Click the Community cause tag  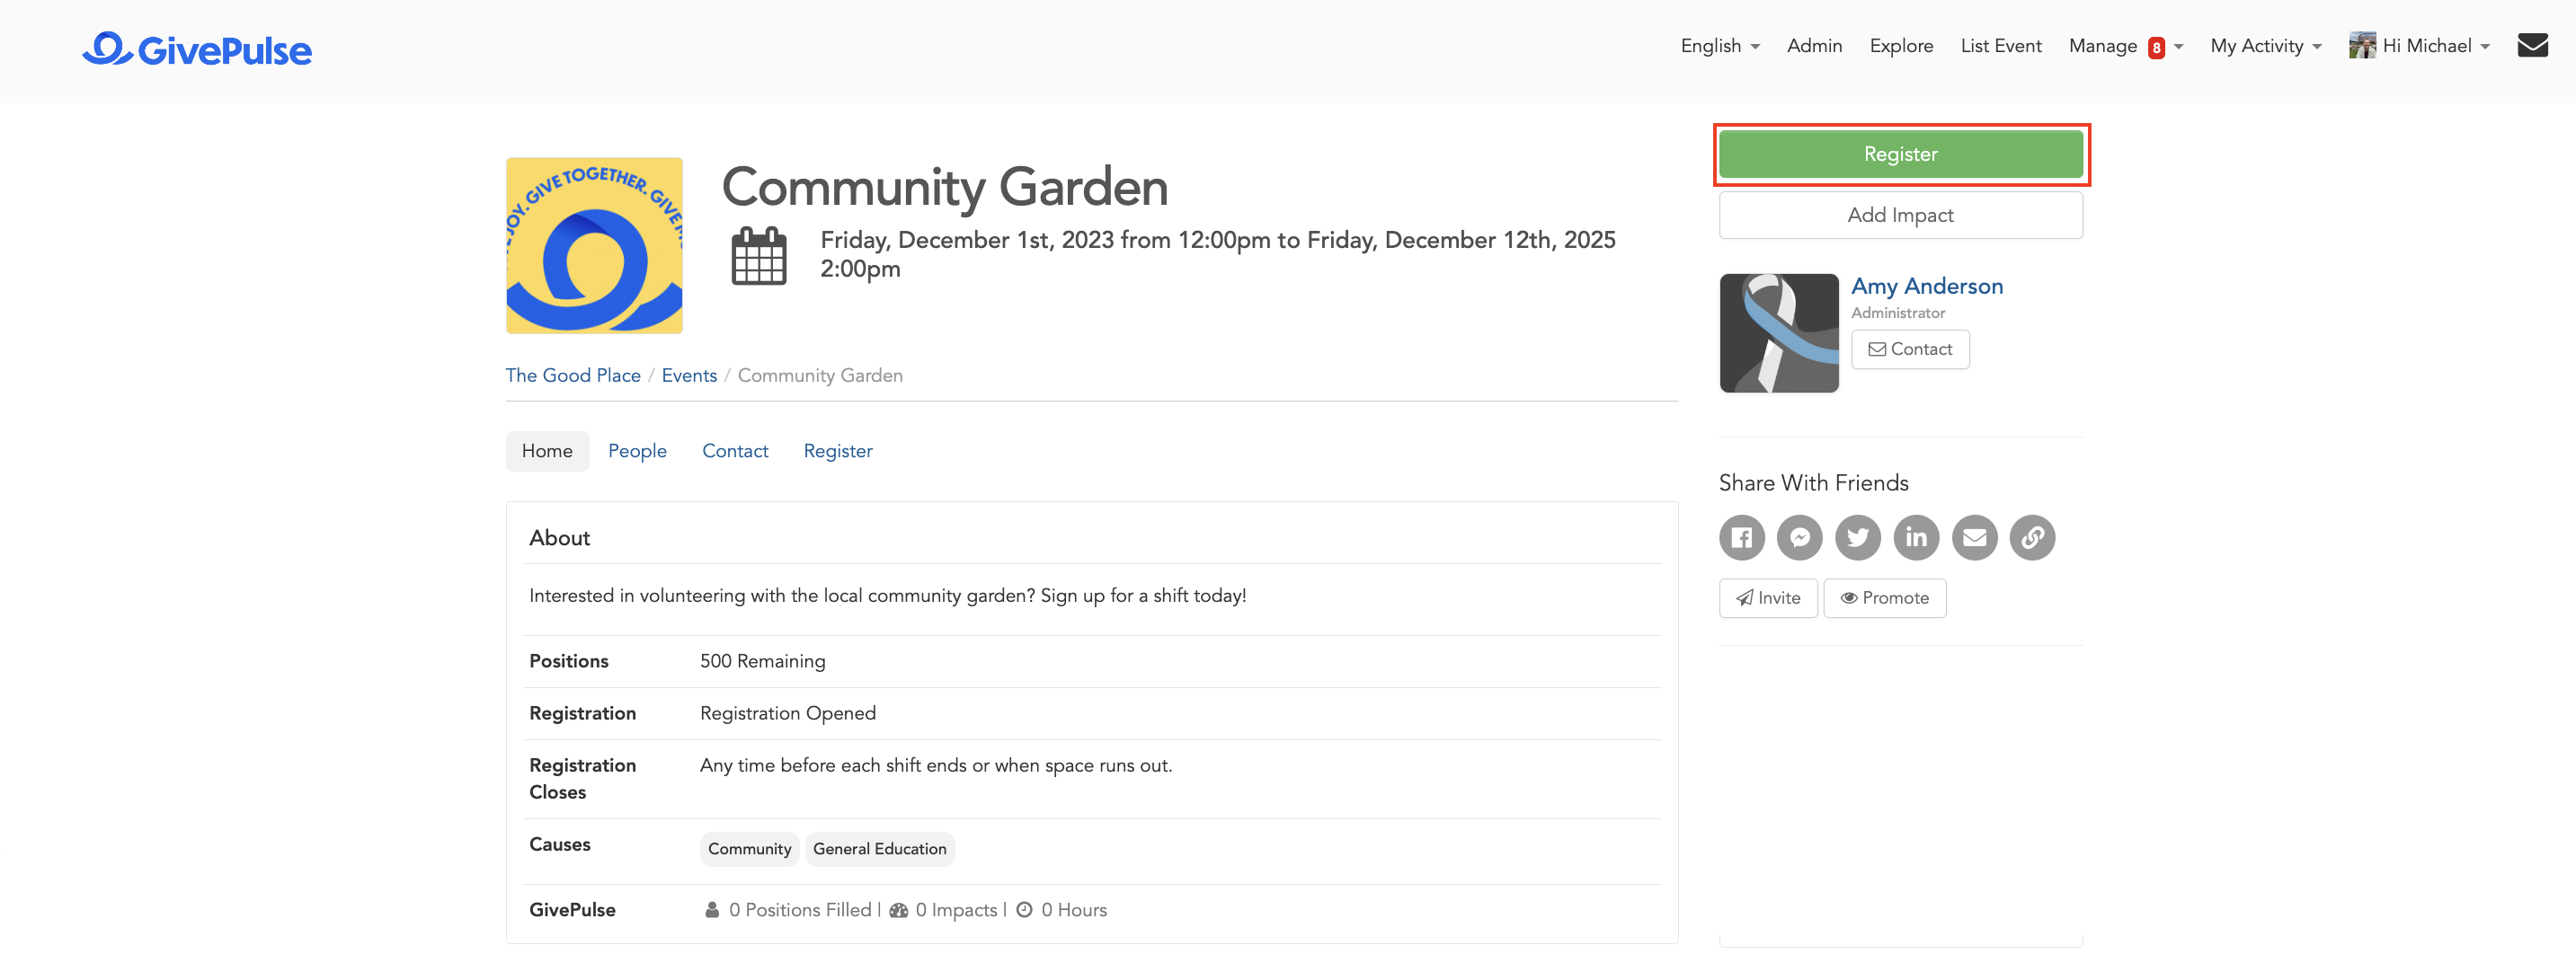pos(749,849)
